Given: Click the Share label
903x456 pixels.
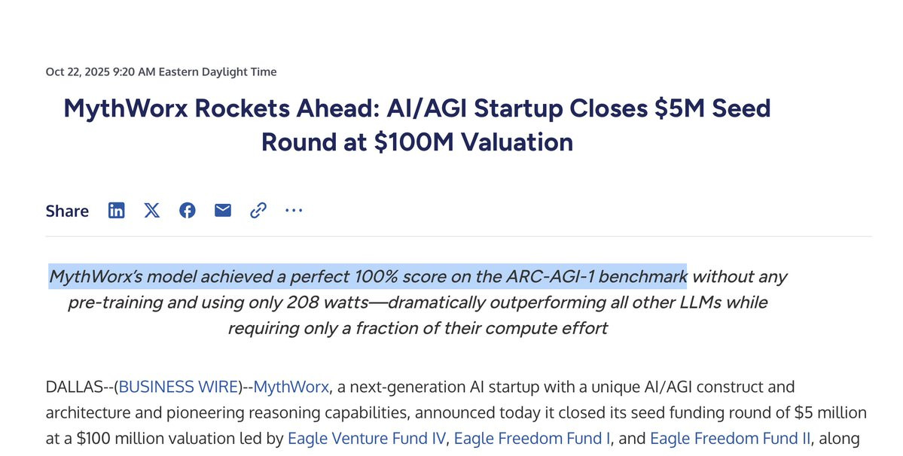Looking at the screenshot, I should pos(67,211).
